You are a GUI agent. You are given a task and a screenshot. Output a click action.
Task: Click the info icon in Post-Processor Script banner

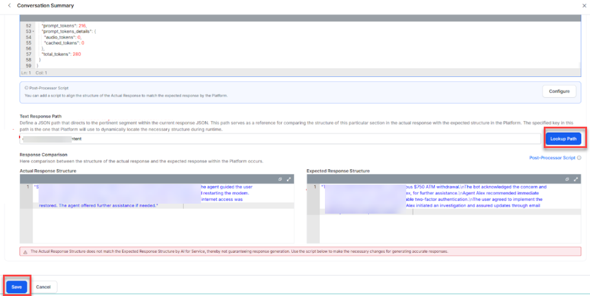(x=26, y=88)
